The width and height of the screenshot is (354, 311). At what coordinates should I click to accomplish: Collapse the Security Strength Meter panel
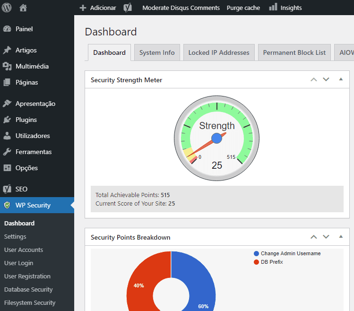pyautogui.click(x=341, y=79)
